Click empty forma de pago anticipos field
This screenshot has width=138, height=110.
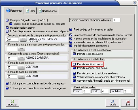point(12,49)
